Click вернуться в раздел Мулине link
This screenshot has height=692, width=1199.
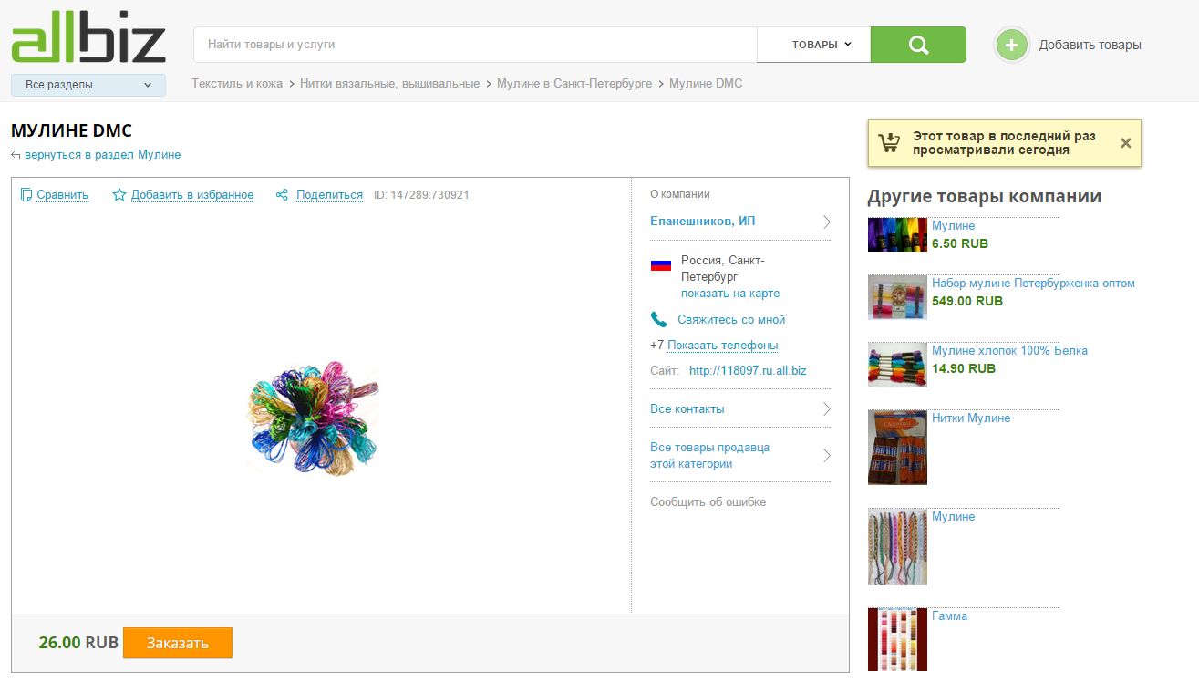[103, 155]
